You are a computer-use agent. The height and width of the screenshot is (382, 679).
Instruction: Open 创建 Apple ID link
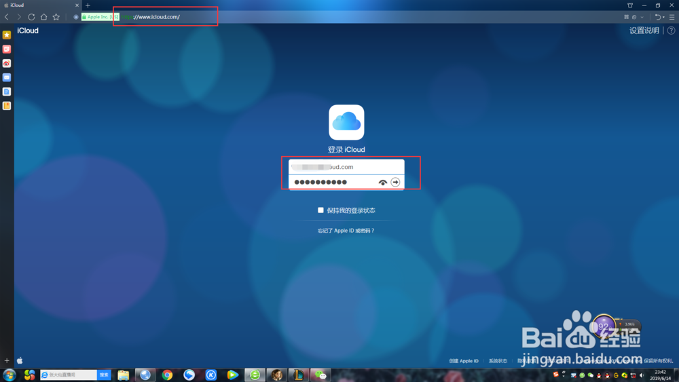click(464, 361)
